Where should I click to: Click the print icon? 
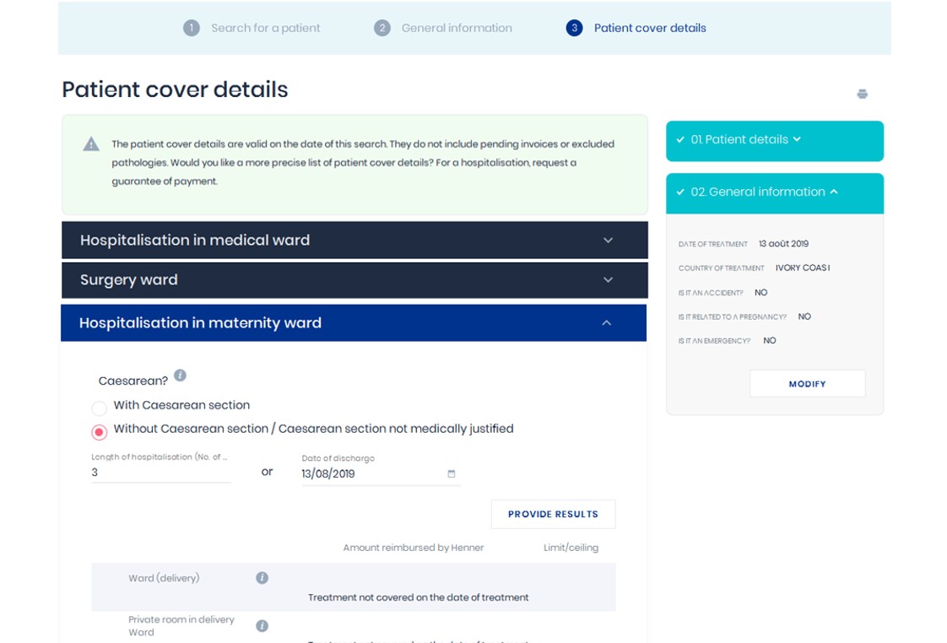coord(862,94)
